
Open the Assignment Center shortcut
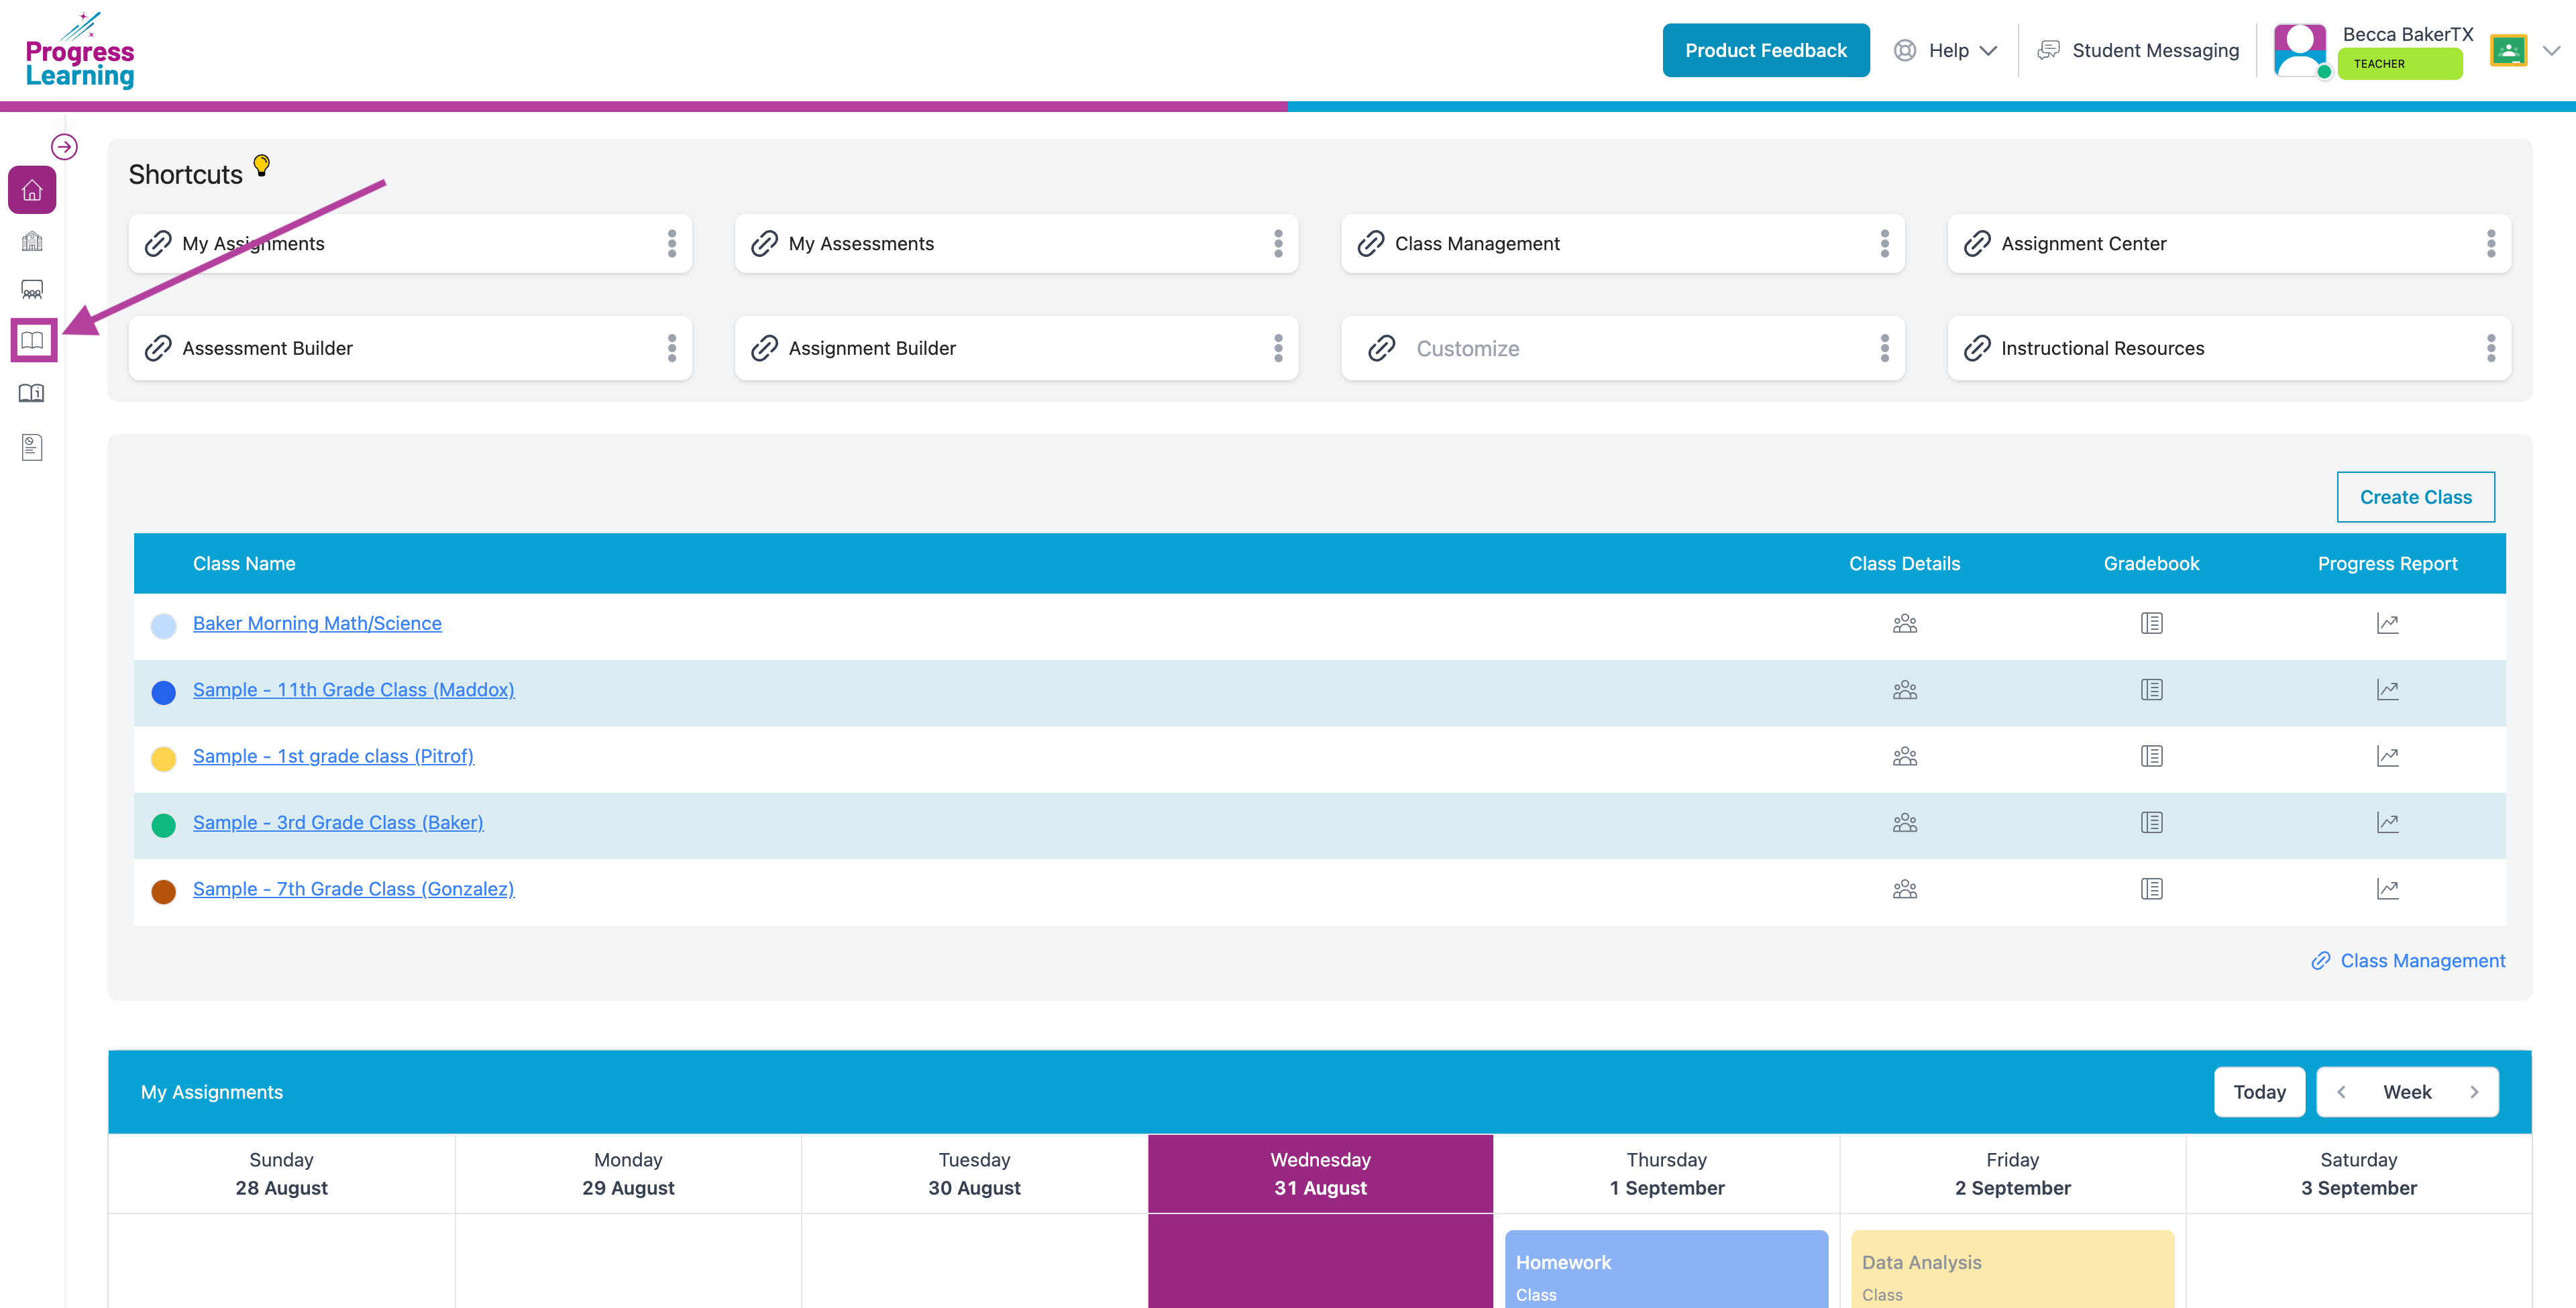pyautogui.click(x=2229, y=243)
